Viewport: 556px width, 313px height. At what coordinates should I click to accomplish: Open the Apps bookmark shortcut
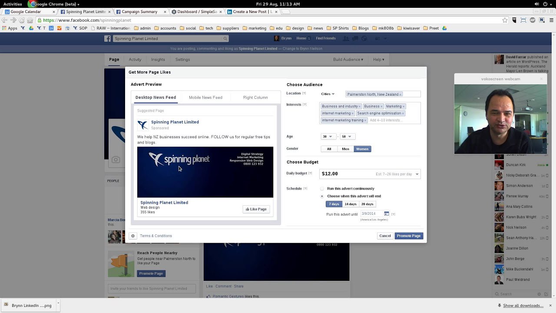click(10, 28)
